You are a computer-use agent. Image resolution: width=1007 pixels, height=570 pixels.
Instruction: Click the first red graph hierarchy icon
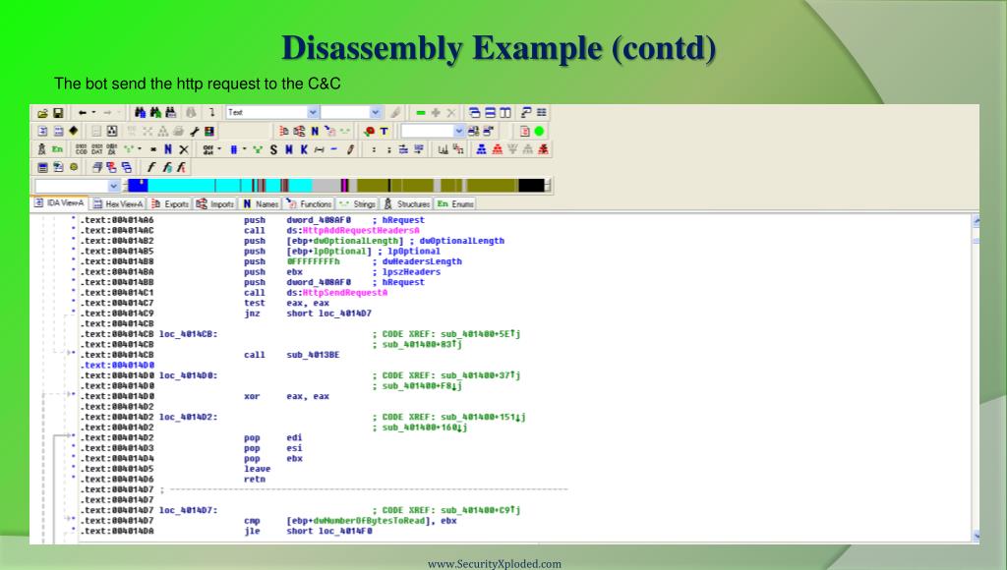click(x=497, y=149)
